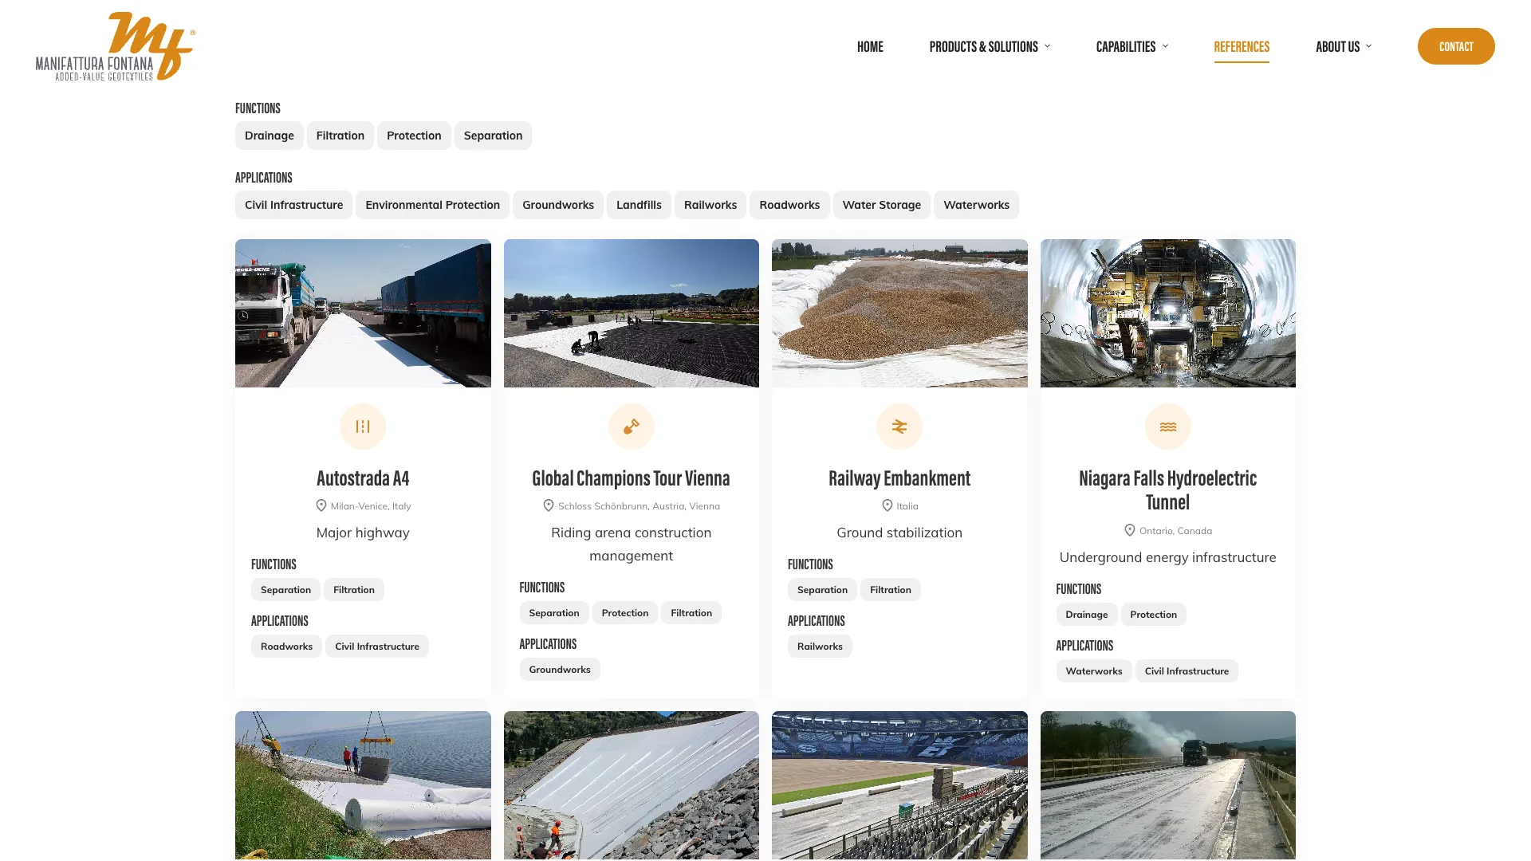The width and height of the screenshot is (1531, 861).
Task: Click the Manifattura Fontana logo
Action: (116, 46)
